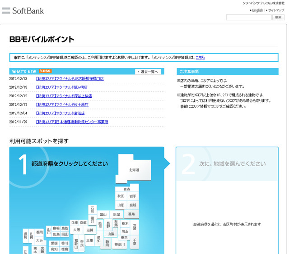
Task: Select 青森 prefecture tile
Action: [x=127, y=189]
